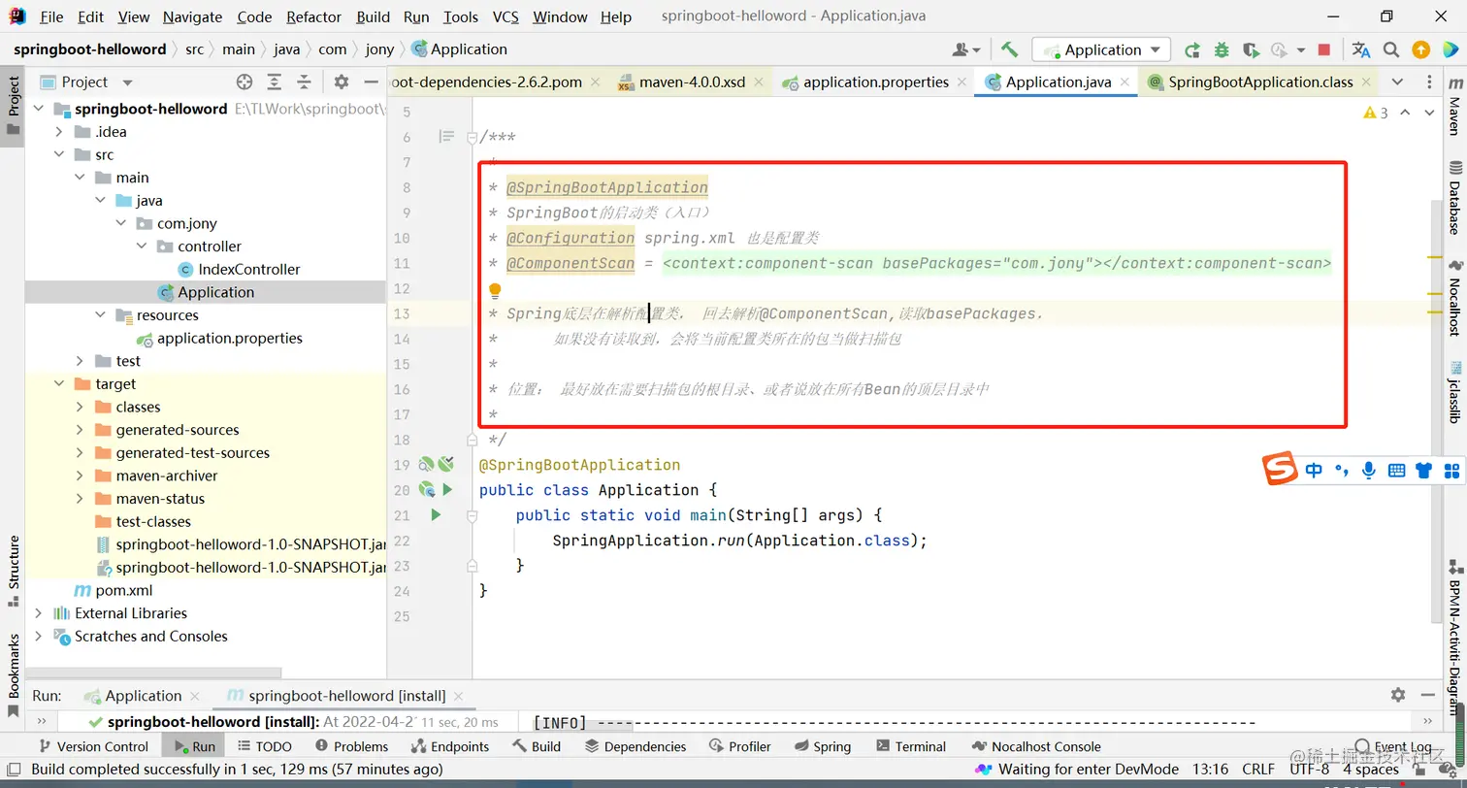
Task: Expand the External Libraries node arrow
Action: [38, 613]
